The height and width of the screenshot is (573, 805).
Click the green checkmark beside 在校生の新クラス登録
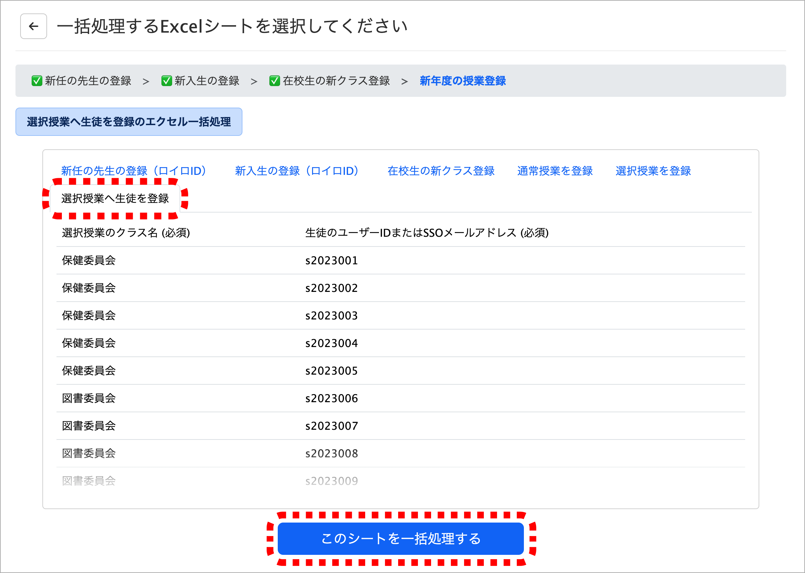click(x=274, y=81)
